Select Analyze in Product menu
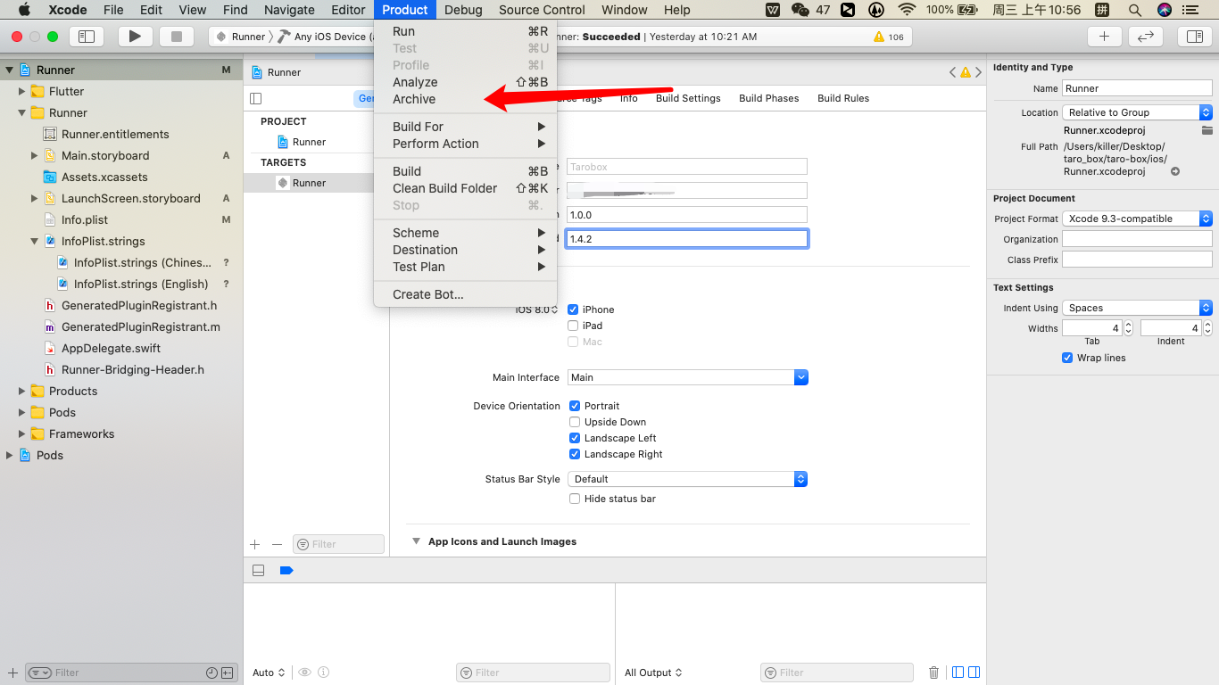The height and width of the screenshot is (685, 1219). [465, 82]
